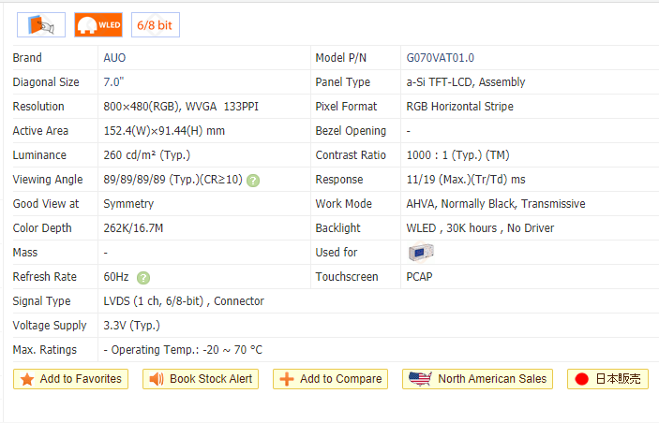The height and width of the screenshot is (423, 659).
Task: Click help icon next to Viewing Angle
Action: pos(253,180)
